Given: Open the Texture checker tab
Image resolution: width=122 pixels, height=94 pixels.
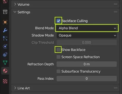Looking at the screenshot, I should click(5, 81).
